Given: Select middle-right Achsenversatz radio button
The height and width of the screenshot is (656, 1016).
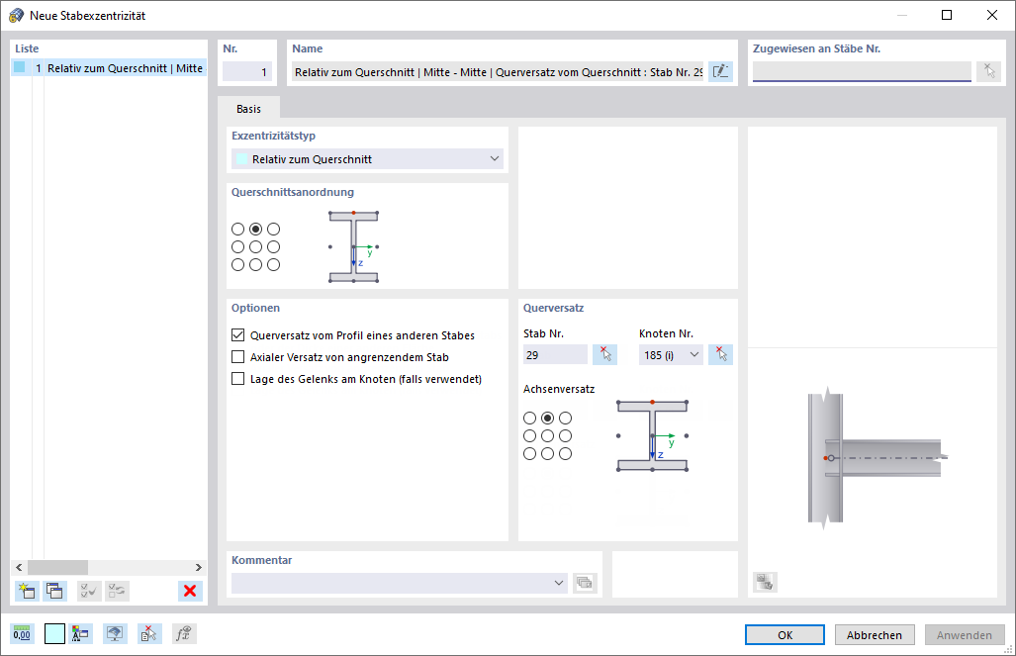Looking at the screenshot, I should click(566, 435).
